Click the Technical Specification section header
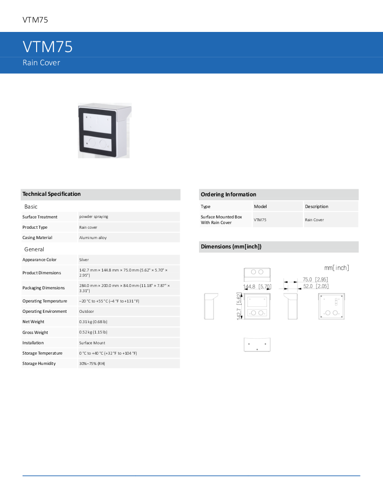The height and width of the screenshot is (496, 383). click(x=52, y=194)
